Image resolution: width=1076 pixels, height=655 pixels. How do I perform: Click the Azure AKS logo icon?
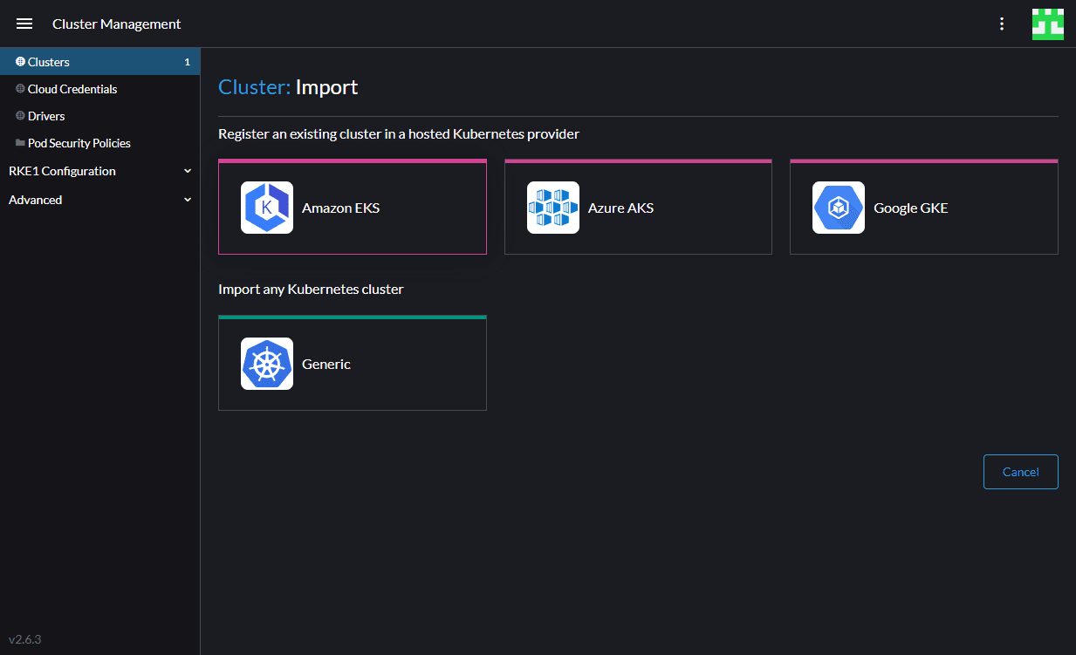coord(553,208)
